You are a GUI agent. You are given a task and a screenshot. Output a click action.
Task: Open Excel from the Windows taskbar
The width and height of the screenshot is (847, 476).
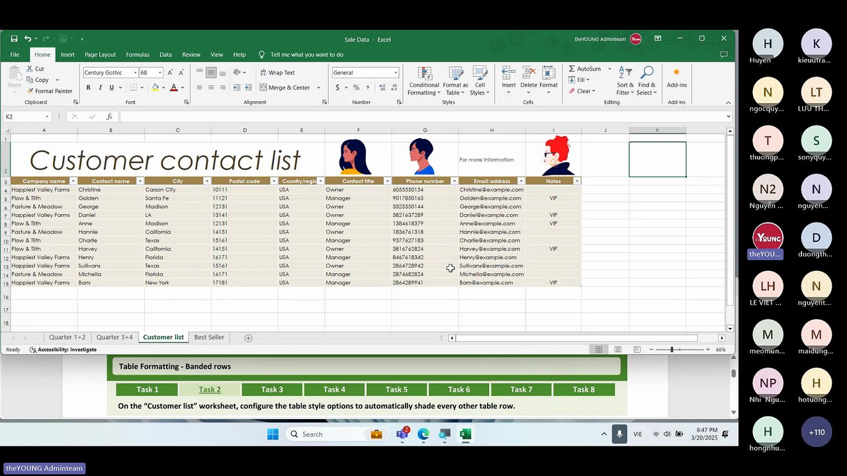465,434
